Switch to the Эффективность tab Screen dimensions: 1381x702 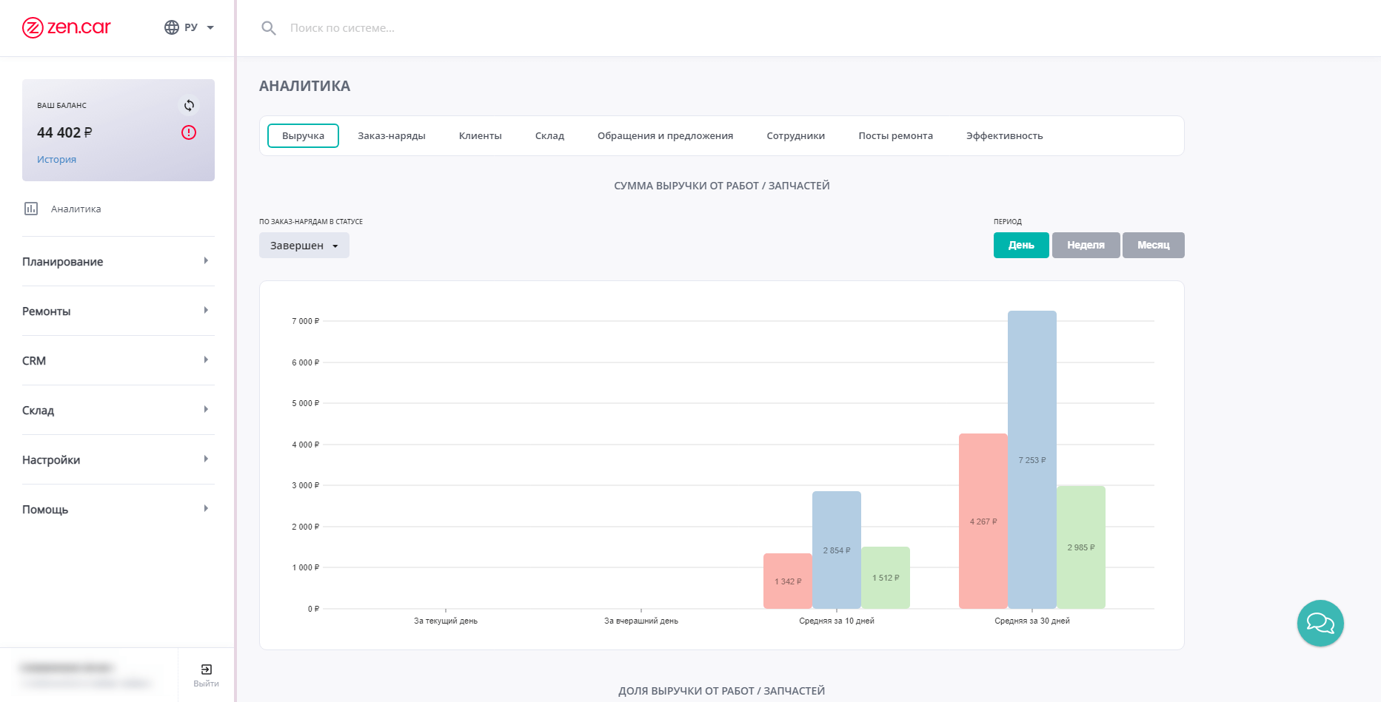click(1004, 135)
